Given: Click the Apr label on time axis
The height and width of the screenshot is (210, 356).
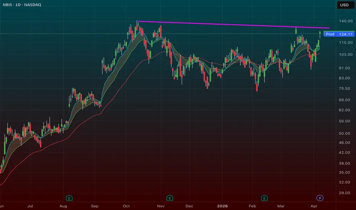Looking at the screenshot, I should click(x=314, y=206).
